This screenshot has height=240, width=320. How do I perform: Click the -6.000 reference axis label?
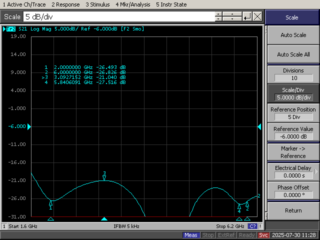pos(17,126)
